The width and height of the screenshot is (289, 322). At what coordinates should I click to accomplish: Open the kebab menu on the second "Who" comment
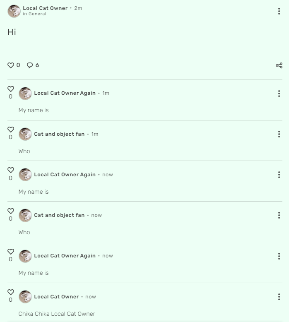click(x=279, y=215)
